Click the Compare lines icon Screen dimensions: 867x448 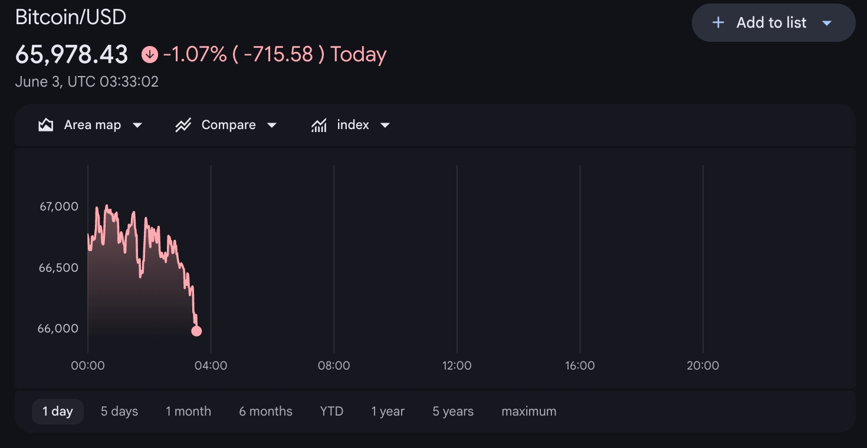(183, 125)
